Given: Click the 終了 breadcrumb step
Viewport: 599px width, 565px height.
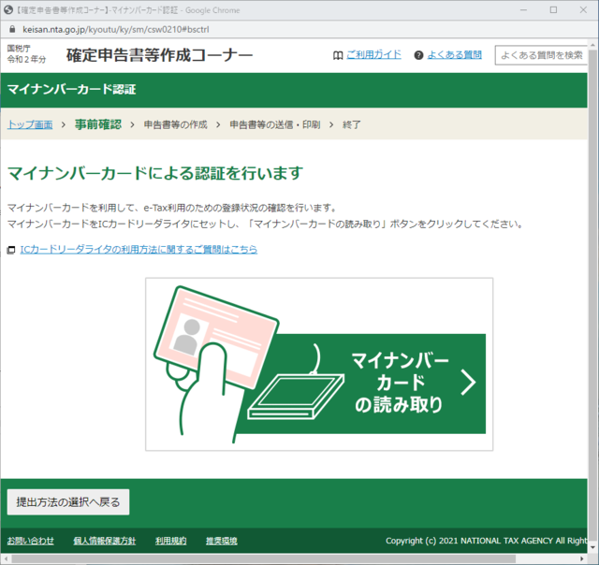Looking at the screenshot, I should [x=352, y=124].
